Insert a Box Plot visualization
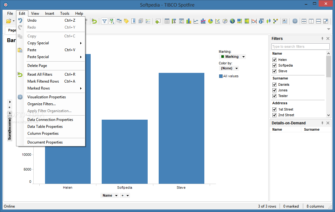This screenshot has height=212, width=335. (268, 21)
